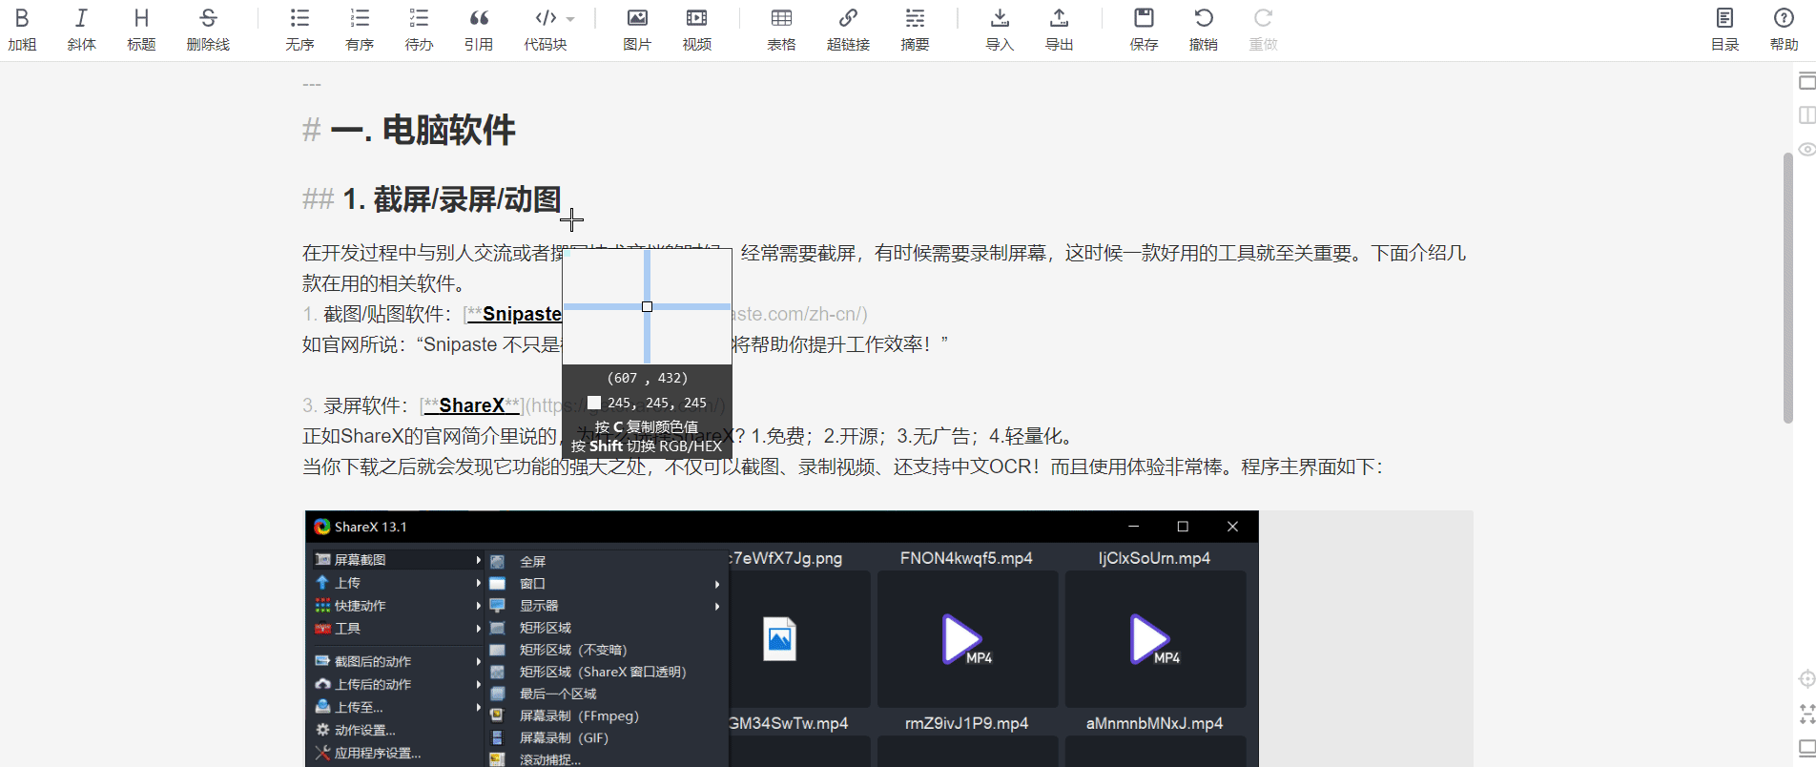
Task: Open the 帮助 help panel
Action: (x=1784, y=30)
